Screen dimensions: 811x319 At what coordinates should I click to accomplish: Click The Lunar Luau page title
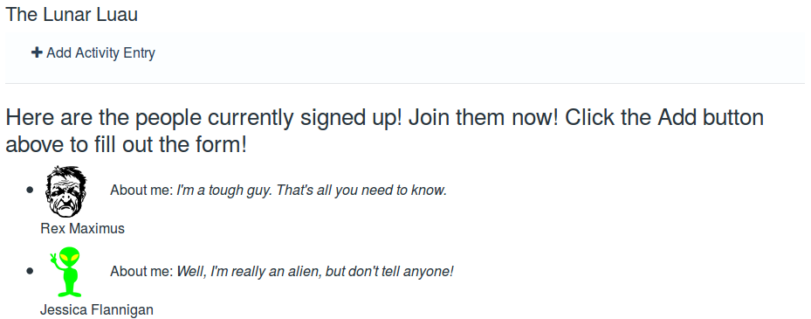pyautogui.click(x=72, y=15)
